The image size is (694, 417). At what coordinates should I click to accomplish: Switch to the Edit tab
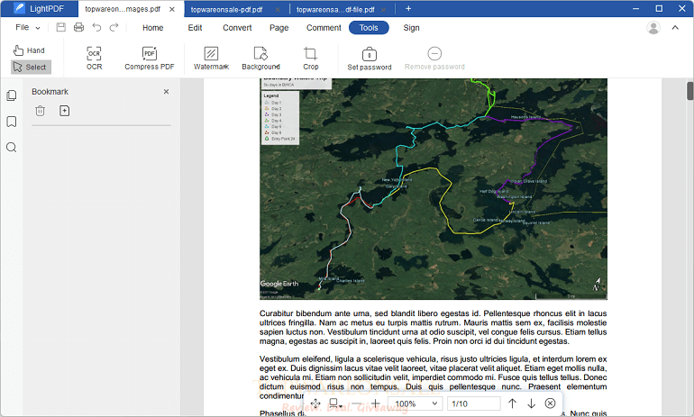pyautogui.click(x=195, y=27)
